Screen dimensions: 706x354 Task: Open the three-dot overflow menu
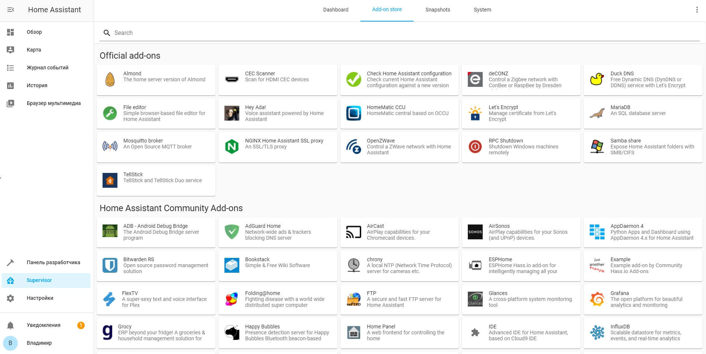(697, 10)
